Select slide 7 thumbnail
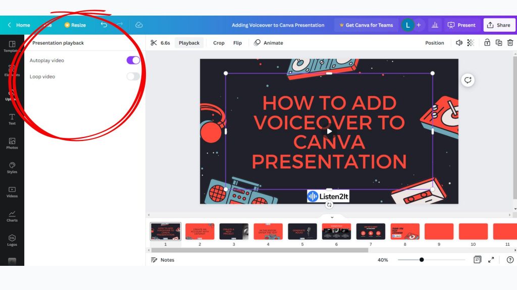The image size is (517, 290). pos(371,232)
